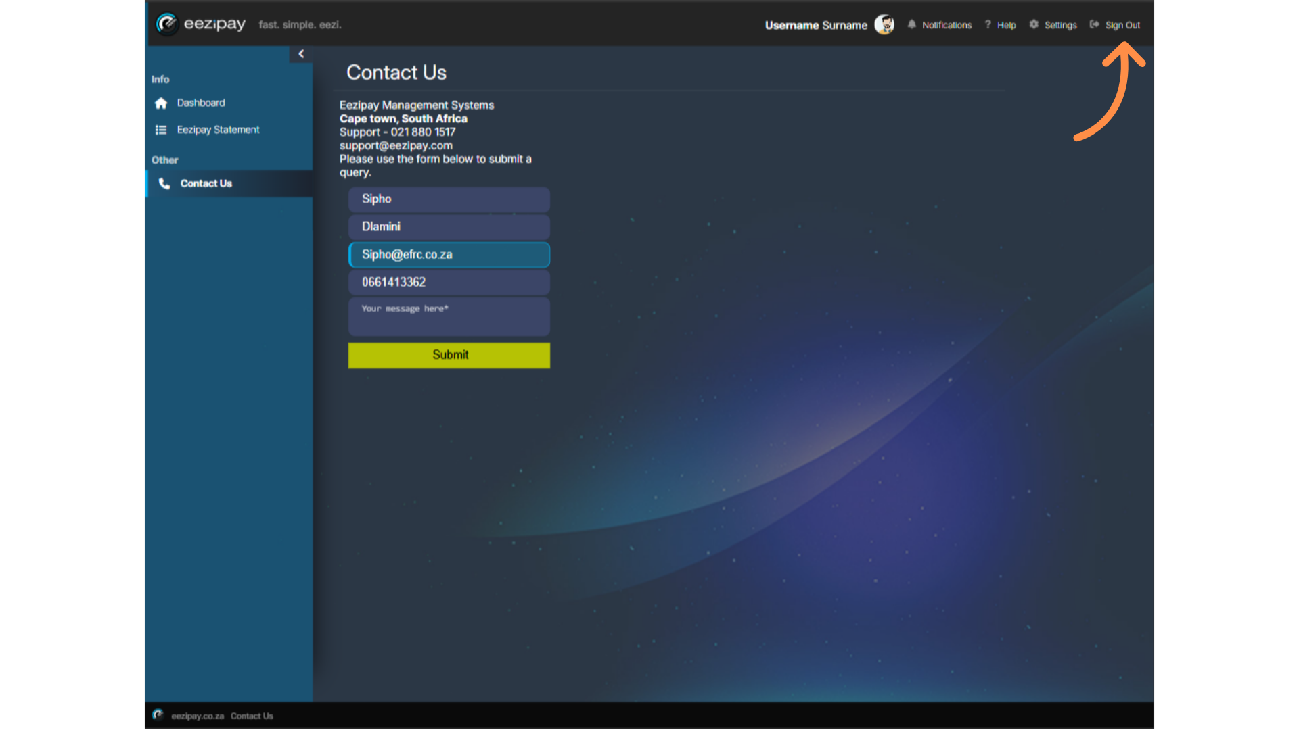The width and height of the screenshot is (1299, 730).
Task: Open Eezipay Statement in the sidebar
Action: [x=229, y=130]
